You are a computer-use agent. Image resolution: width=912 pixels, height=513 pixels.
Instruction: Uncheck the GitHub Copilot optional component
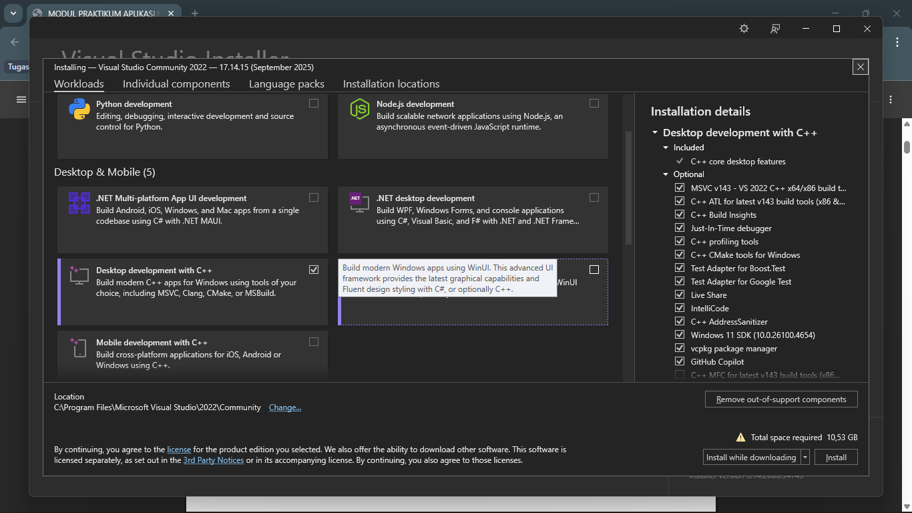[680, 362]
